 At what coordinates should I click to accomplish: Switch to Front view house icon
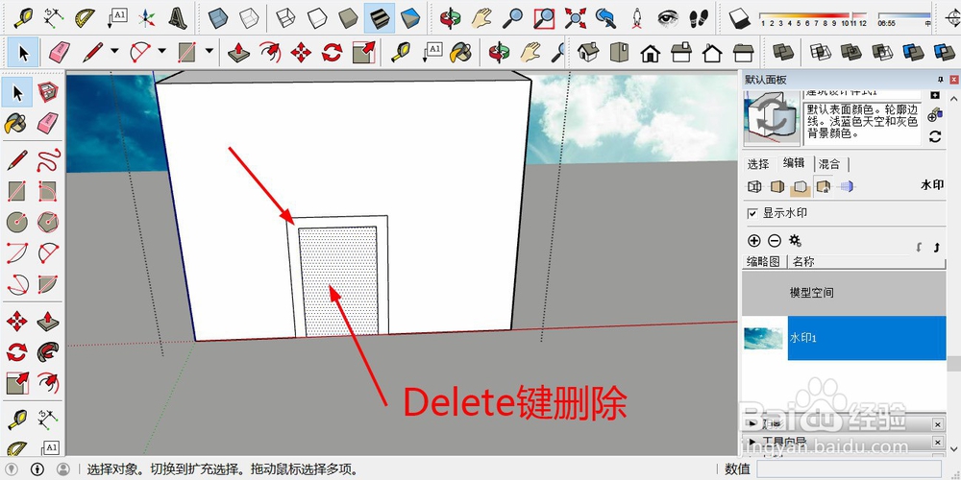click(x=651, y=53)
